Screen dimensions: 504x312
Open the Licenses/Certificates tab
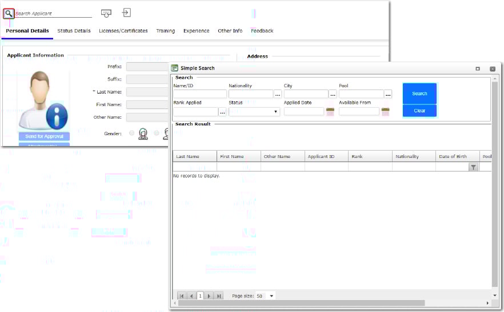click(x=123, y=31)
